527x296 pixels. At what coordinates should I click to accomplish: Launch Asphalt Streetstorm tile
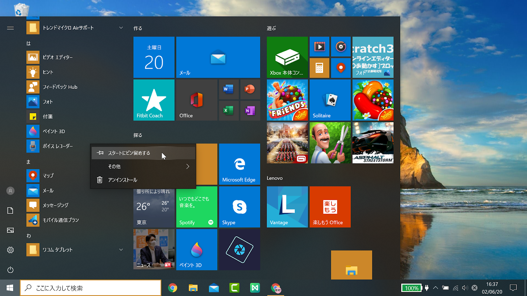pos(373,143)
